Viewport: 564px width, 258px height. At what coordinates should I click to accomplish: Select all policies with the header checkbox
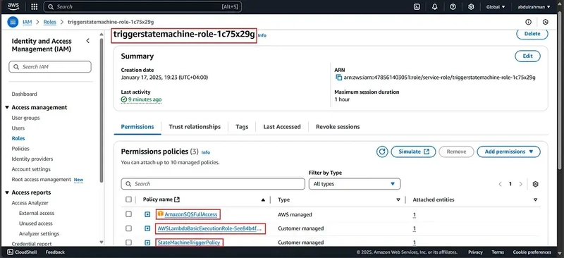coord(128,199)
